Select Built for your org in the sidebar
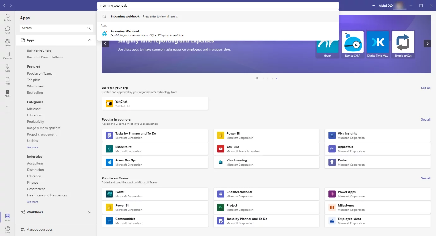Image resolution: width=436 pixels, height=236 pixels. click(39, 51)
